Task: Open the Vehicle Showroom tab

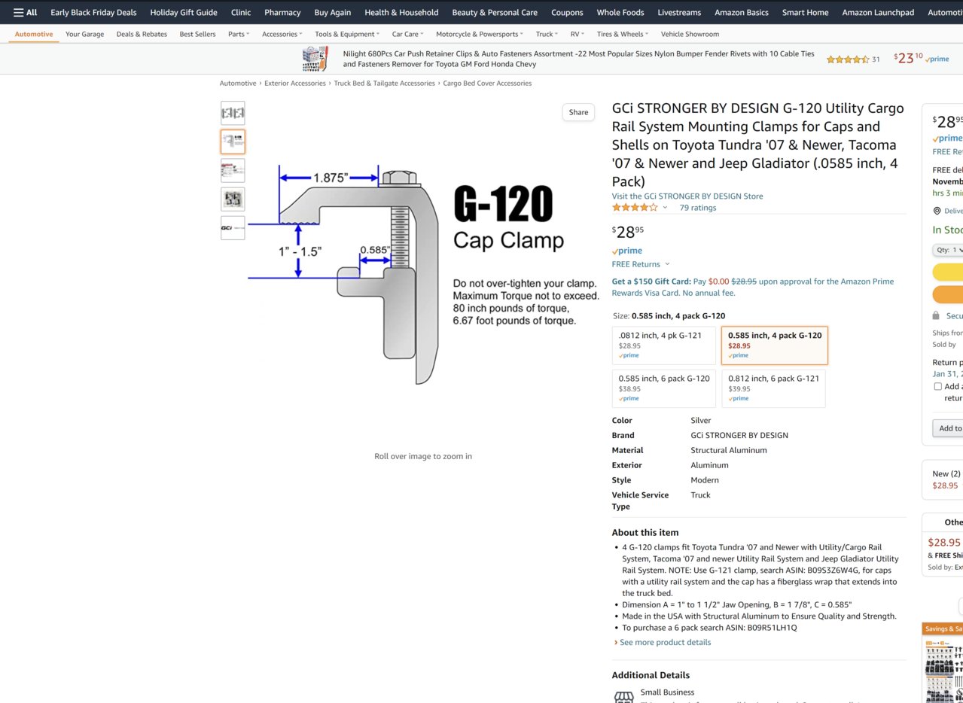Action: tap(690, 34)
